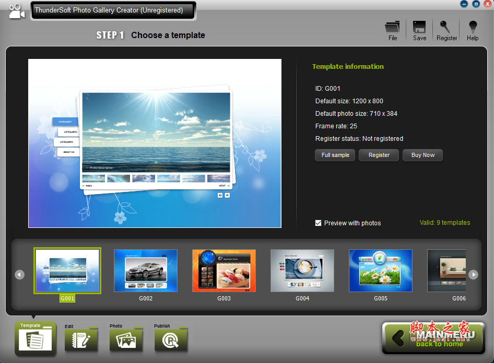Click the Register button under template information
This screenshot has height=363, width=494.
pyautogui.click(x=379, y=155)
